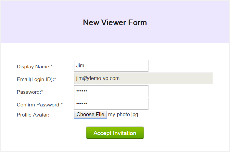Click the asterisk after Confirm Password

coord(62,104)
